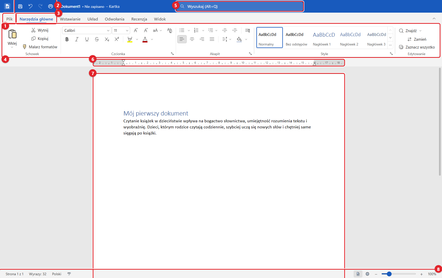Click the Save icon in the title bar

[x=20, y=6]
